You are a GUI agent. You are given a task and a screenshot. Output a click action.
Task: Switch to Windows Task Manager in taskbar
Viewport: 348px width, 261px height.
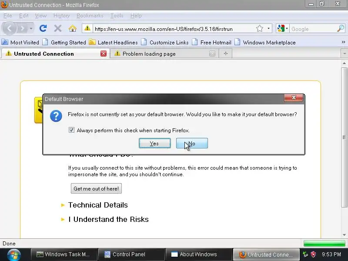(64, 254)
